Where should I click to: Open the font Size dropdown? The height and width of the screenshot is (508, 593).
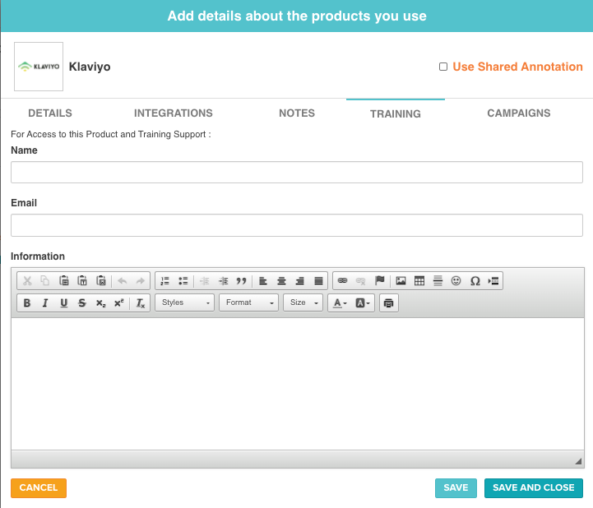coord(303,302)
